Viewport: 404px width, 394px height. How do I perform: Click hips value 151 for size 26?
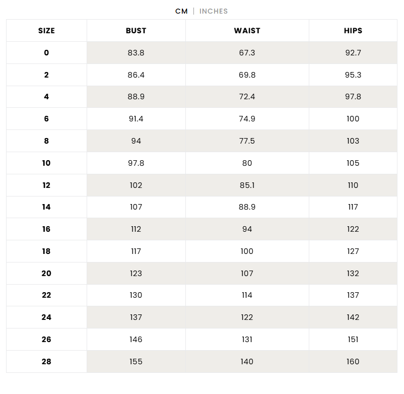(x=353, y=340)
